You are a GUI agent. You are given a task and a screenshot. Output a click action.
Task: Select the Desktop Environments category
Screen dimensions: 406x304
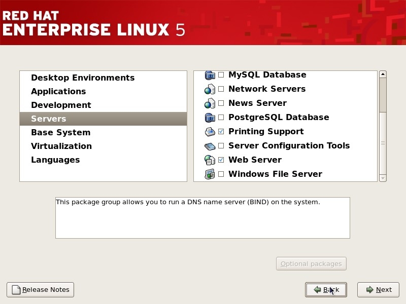pyautogui.click(x=104, y=78)
